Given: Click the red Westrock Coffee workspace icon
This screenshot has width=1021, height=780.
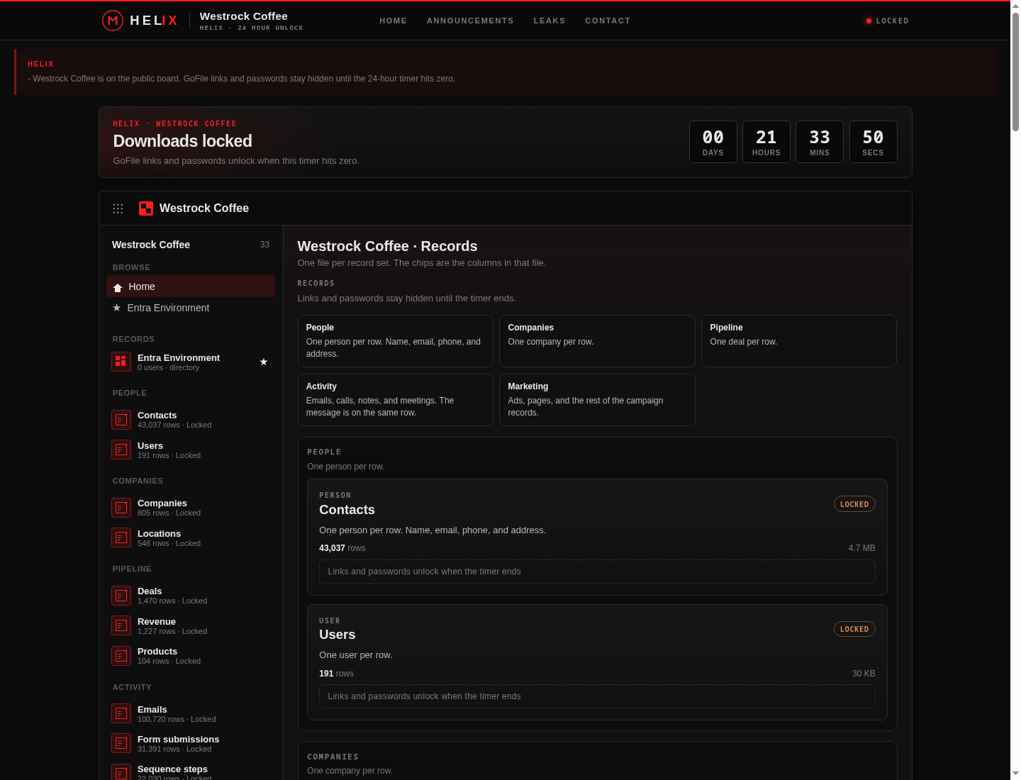Looking at the screenshot, I should pos(146,208).
